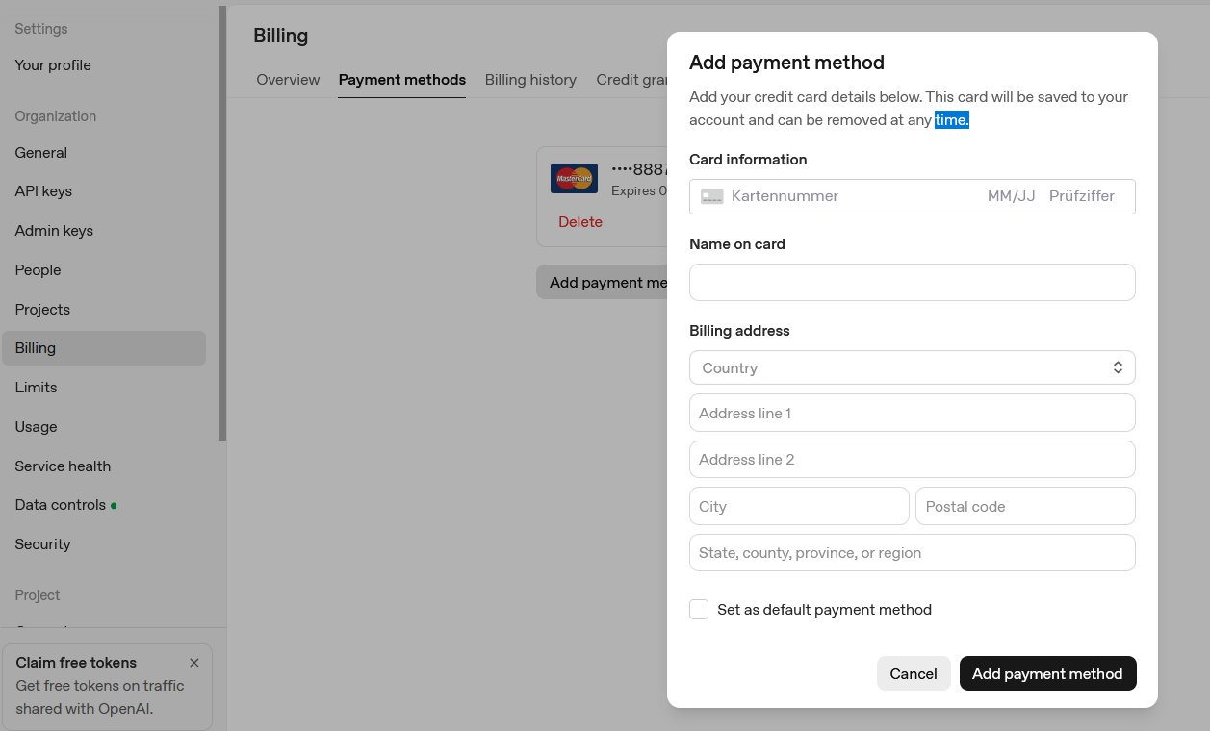Click into Address line 1 field
The image size is (1210, 731).
click(912, 414)
